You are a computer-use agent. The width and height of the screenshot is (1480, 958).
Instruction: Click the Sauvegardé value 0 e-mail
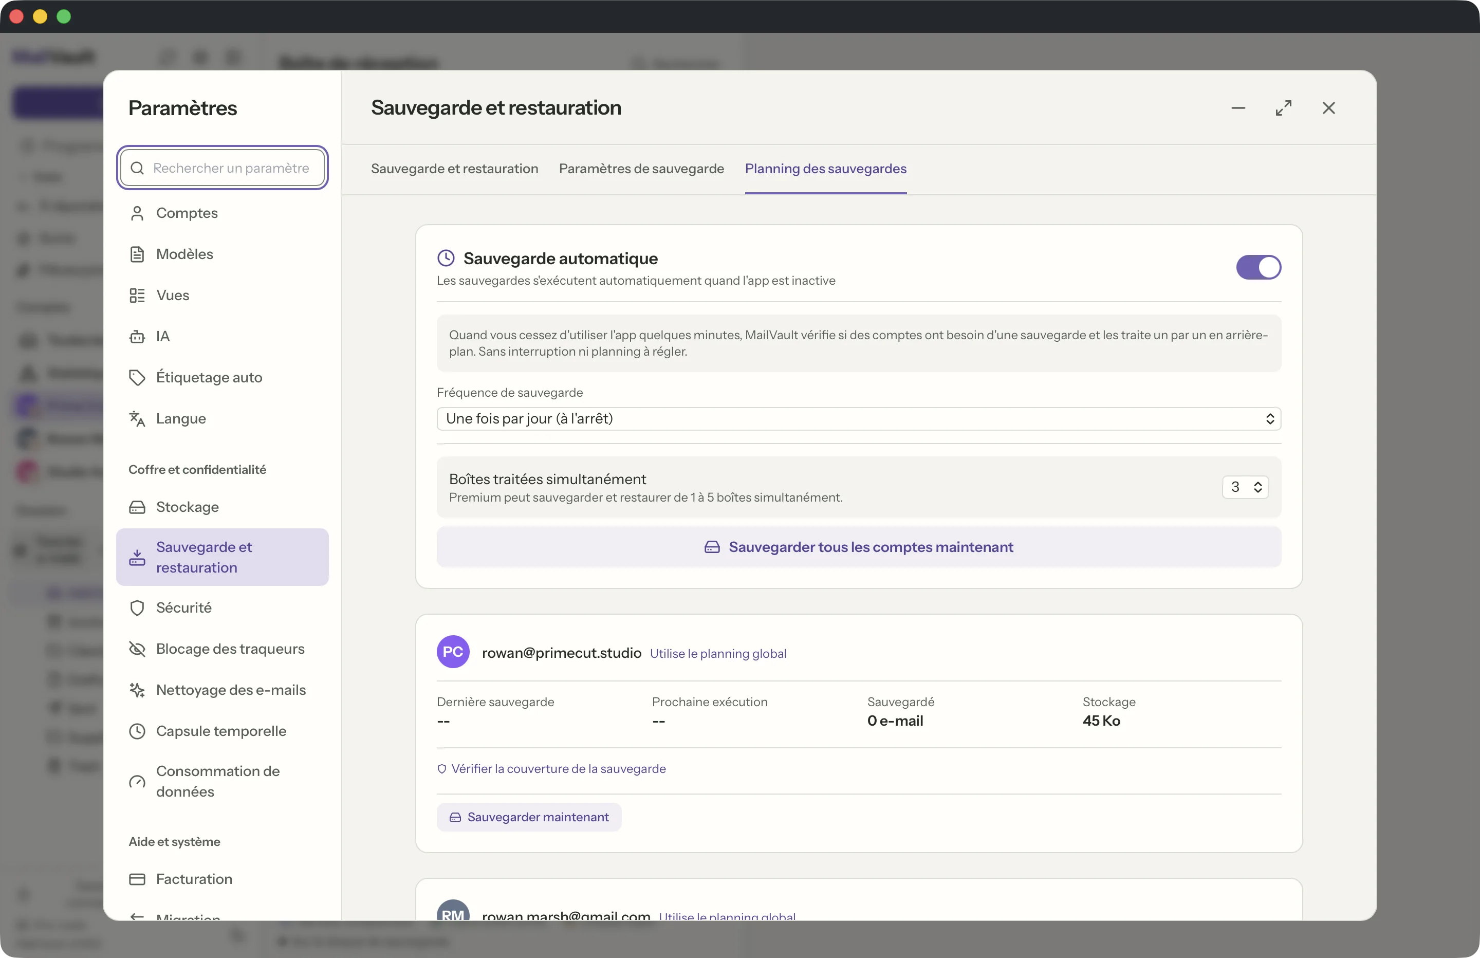coord(895,721)
